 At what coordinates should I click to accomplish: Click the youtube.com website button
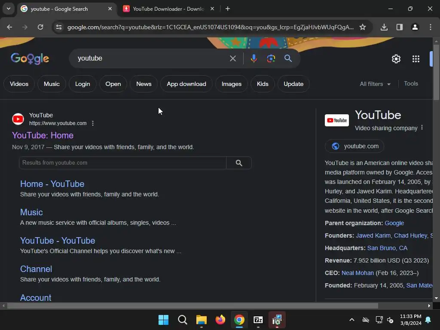[x=354, y=146]
